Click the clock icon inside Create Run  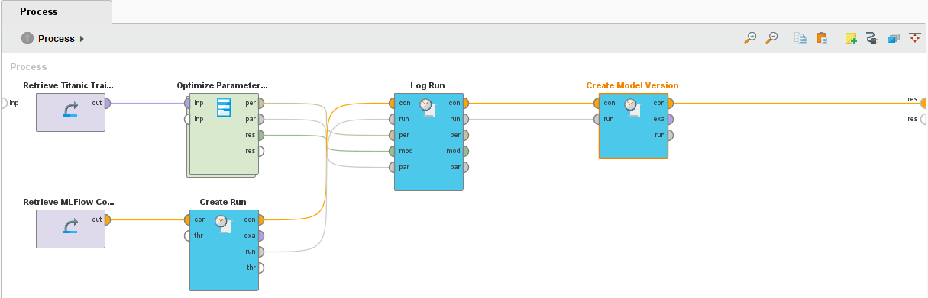pyautogui.click(x=223, y=223)
